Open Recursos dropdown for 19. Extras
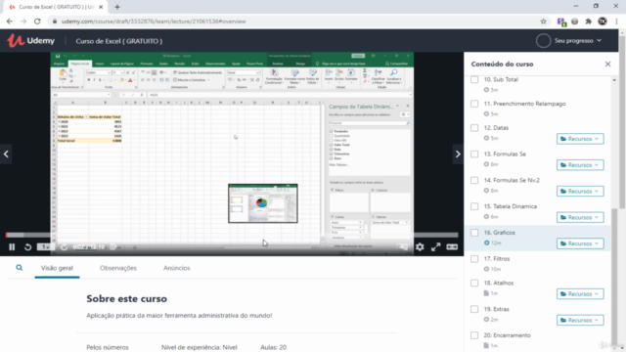The width and height of the screenshot is (626, 352). tap(580, 320)
